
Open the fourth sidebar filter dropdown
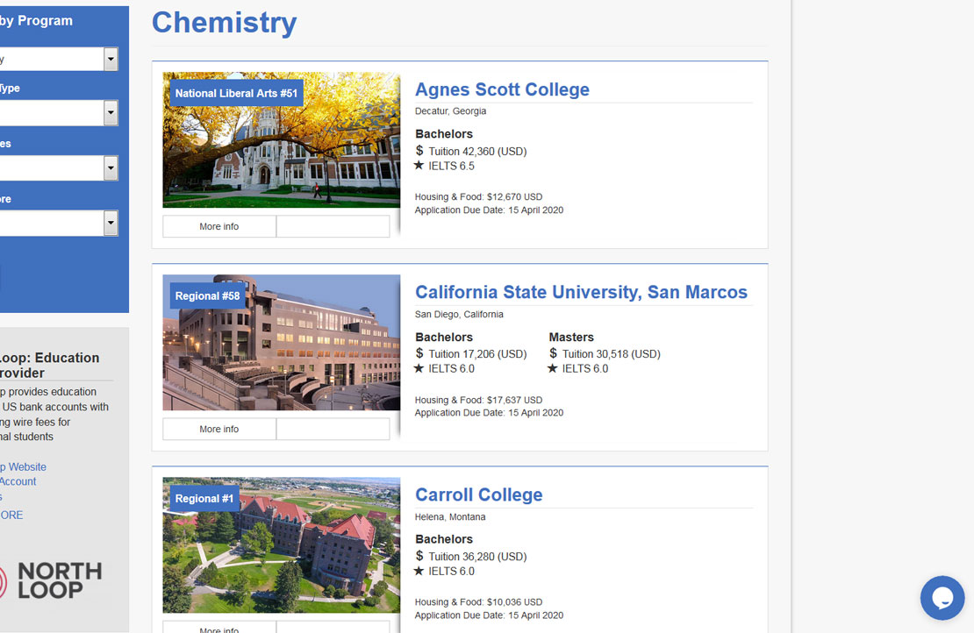pos(111,223)
